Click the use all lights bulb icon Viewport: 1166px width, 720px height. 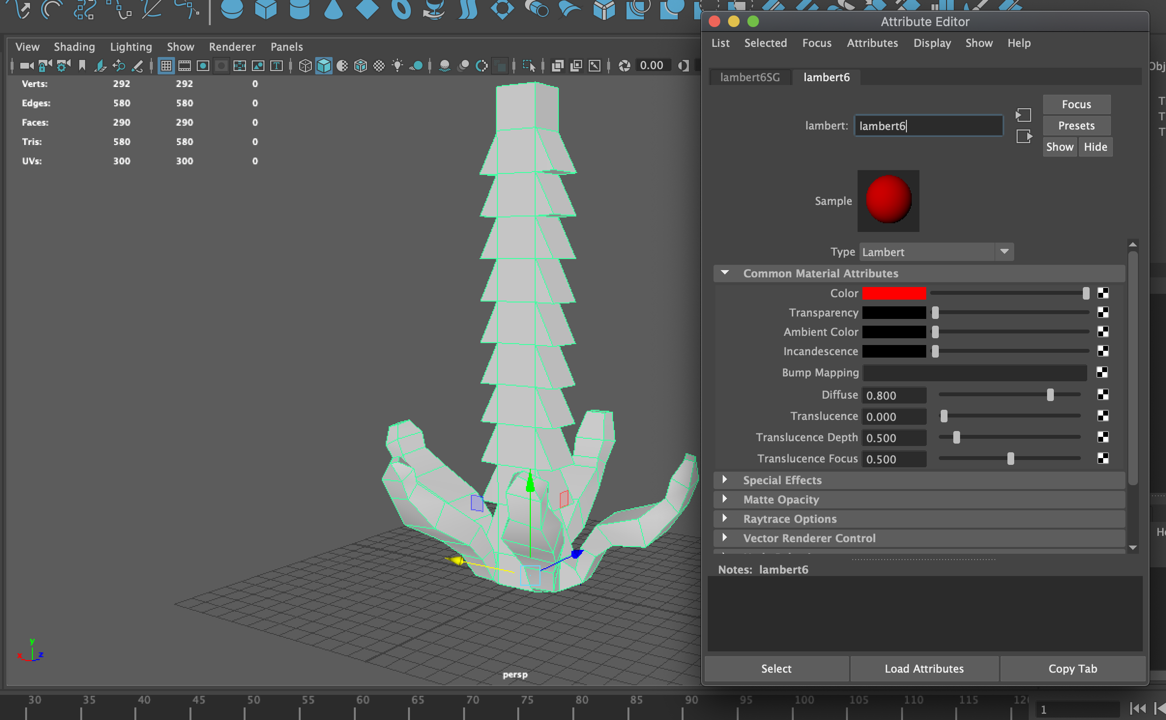point(397,66)
